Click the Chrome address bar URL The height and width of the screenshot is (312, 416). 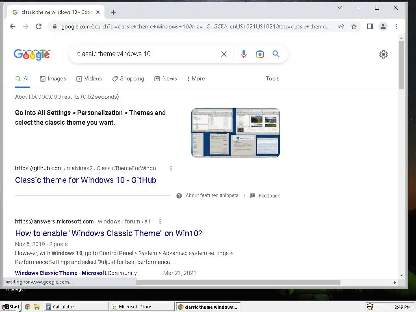tap(195, 26)
